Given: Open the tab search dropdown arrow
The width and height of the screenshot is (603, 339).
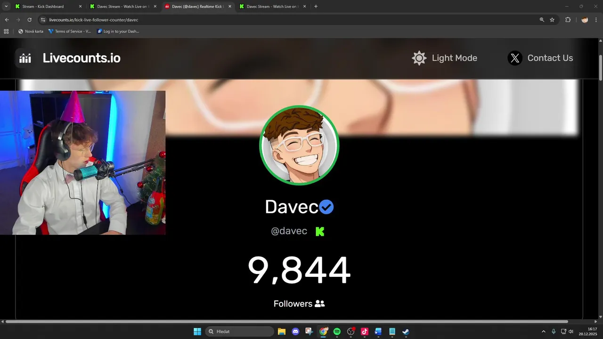Looking at the screenshot, I should pyautogui.click(x=6, y=7).
